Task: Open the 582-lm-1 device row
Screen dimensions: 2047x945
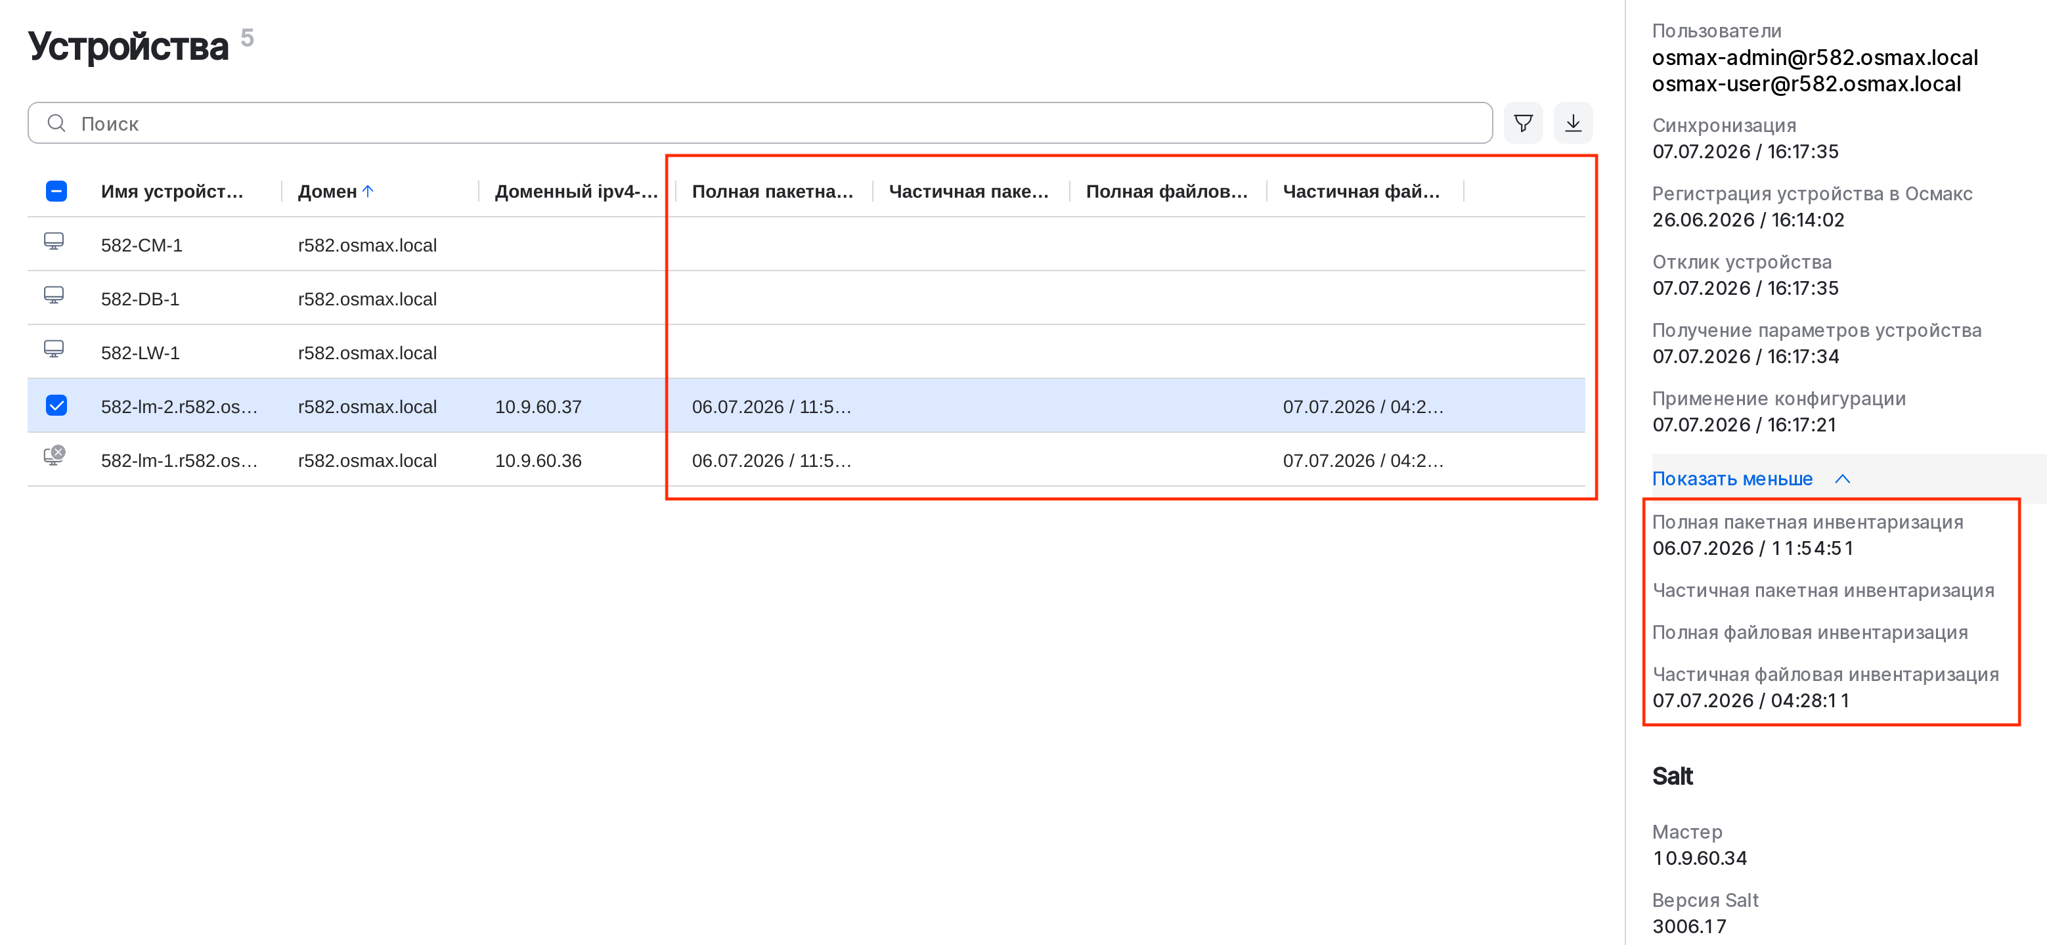Action: point(806,460)
